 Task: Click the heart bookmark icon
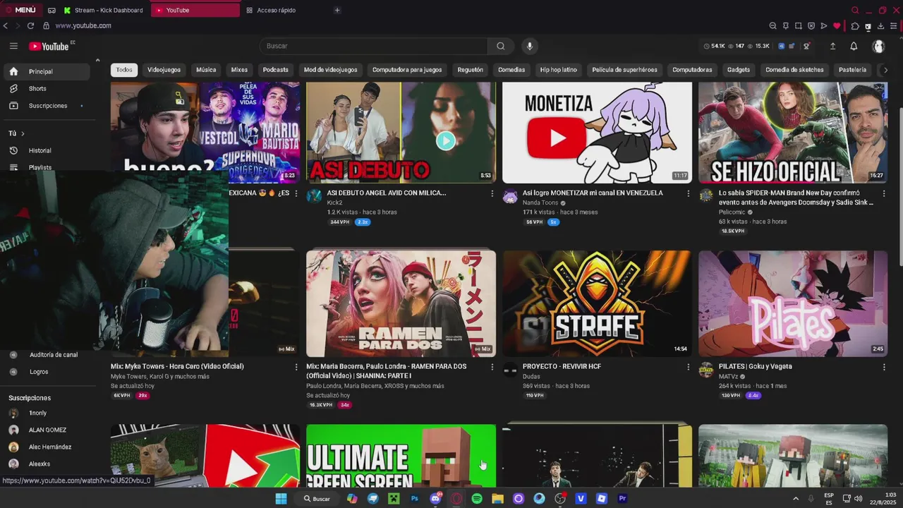tap(837, 26)
